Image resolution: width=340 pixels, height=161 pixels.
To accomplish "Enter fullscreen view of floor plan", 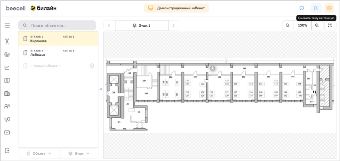I will tap(330, 25).
